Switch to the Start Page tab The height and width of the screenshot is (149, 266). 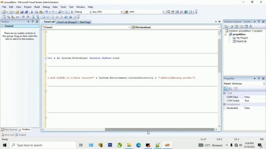(85, 22)
